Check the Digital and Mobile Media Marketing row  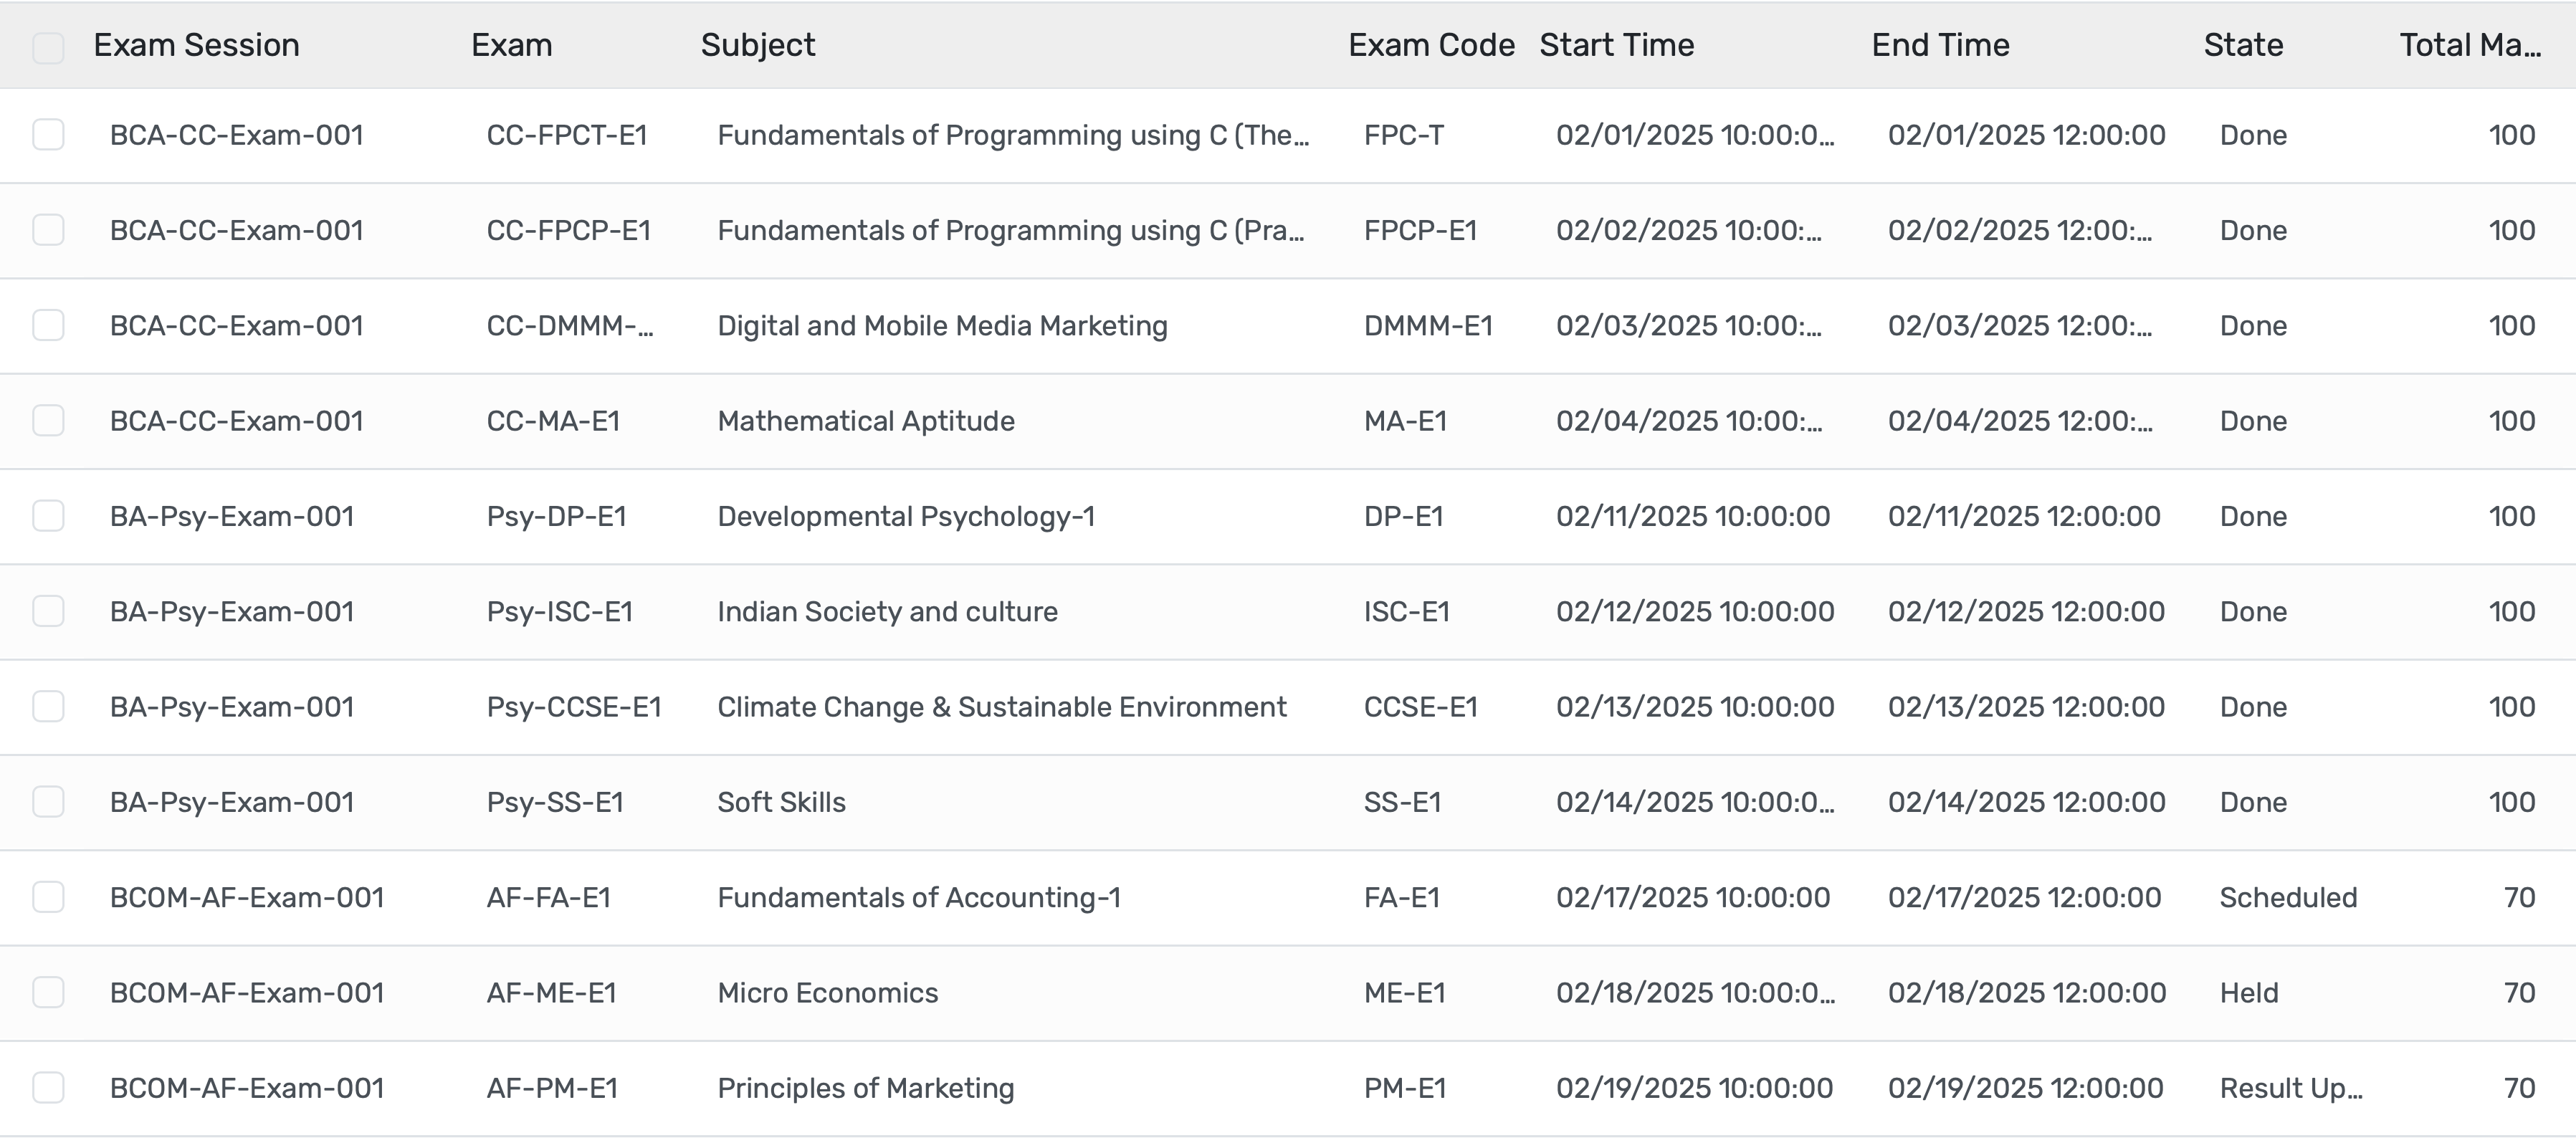[48, 325]
